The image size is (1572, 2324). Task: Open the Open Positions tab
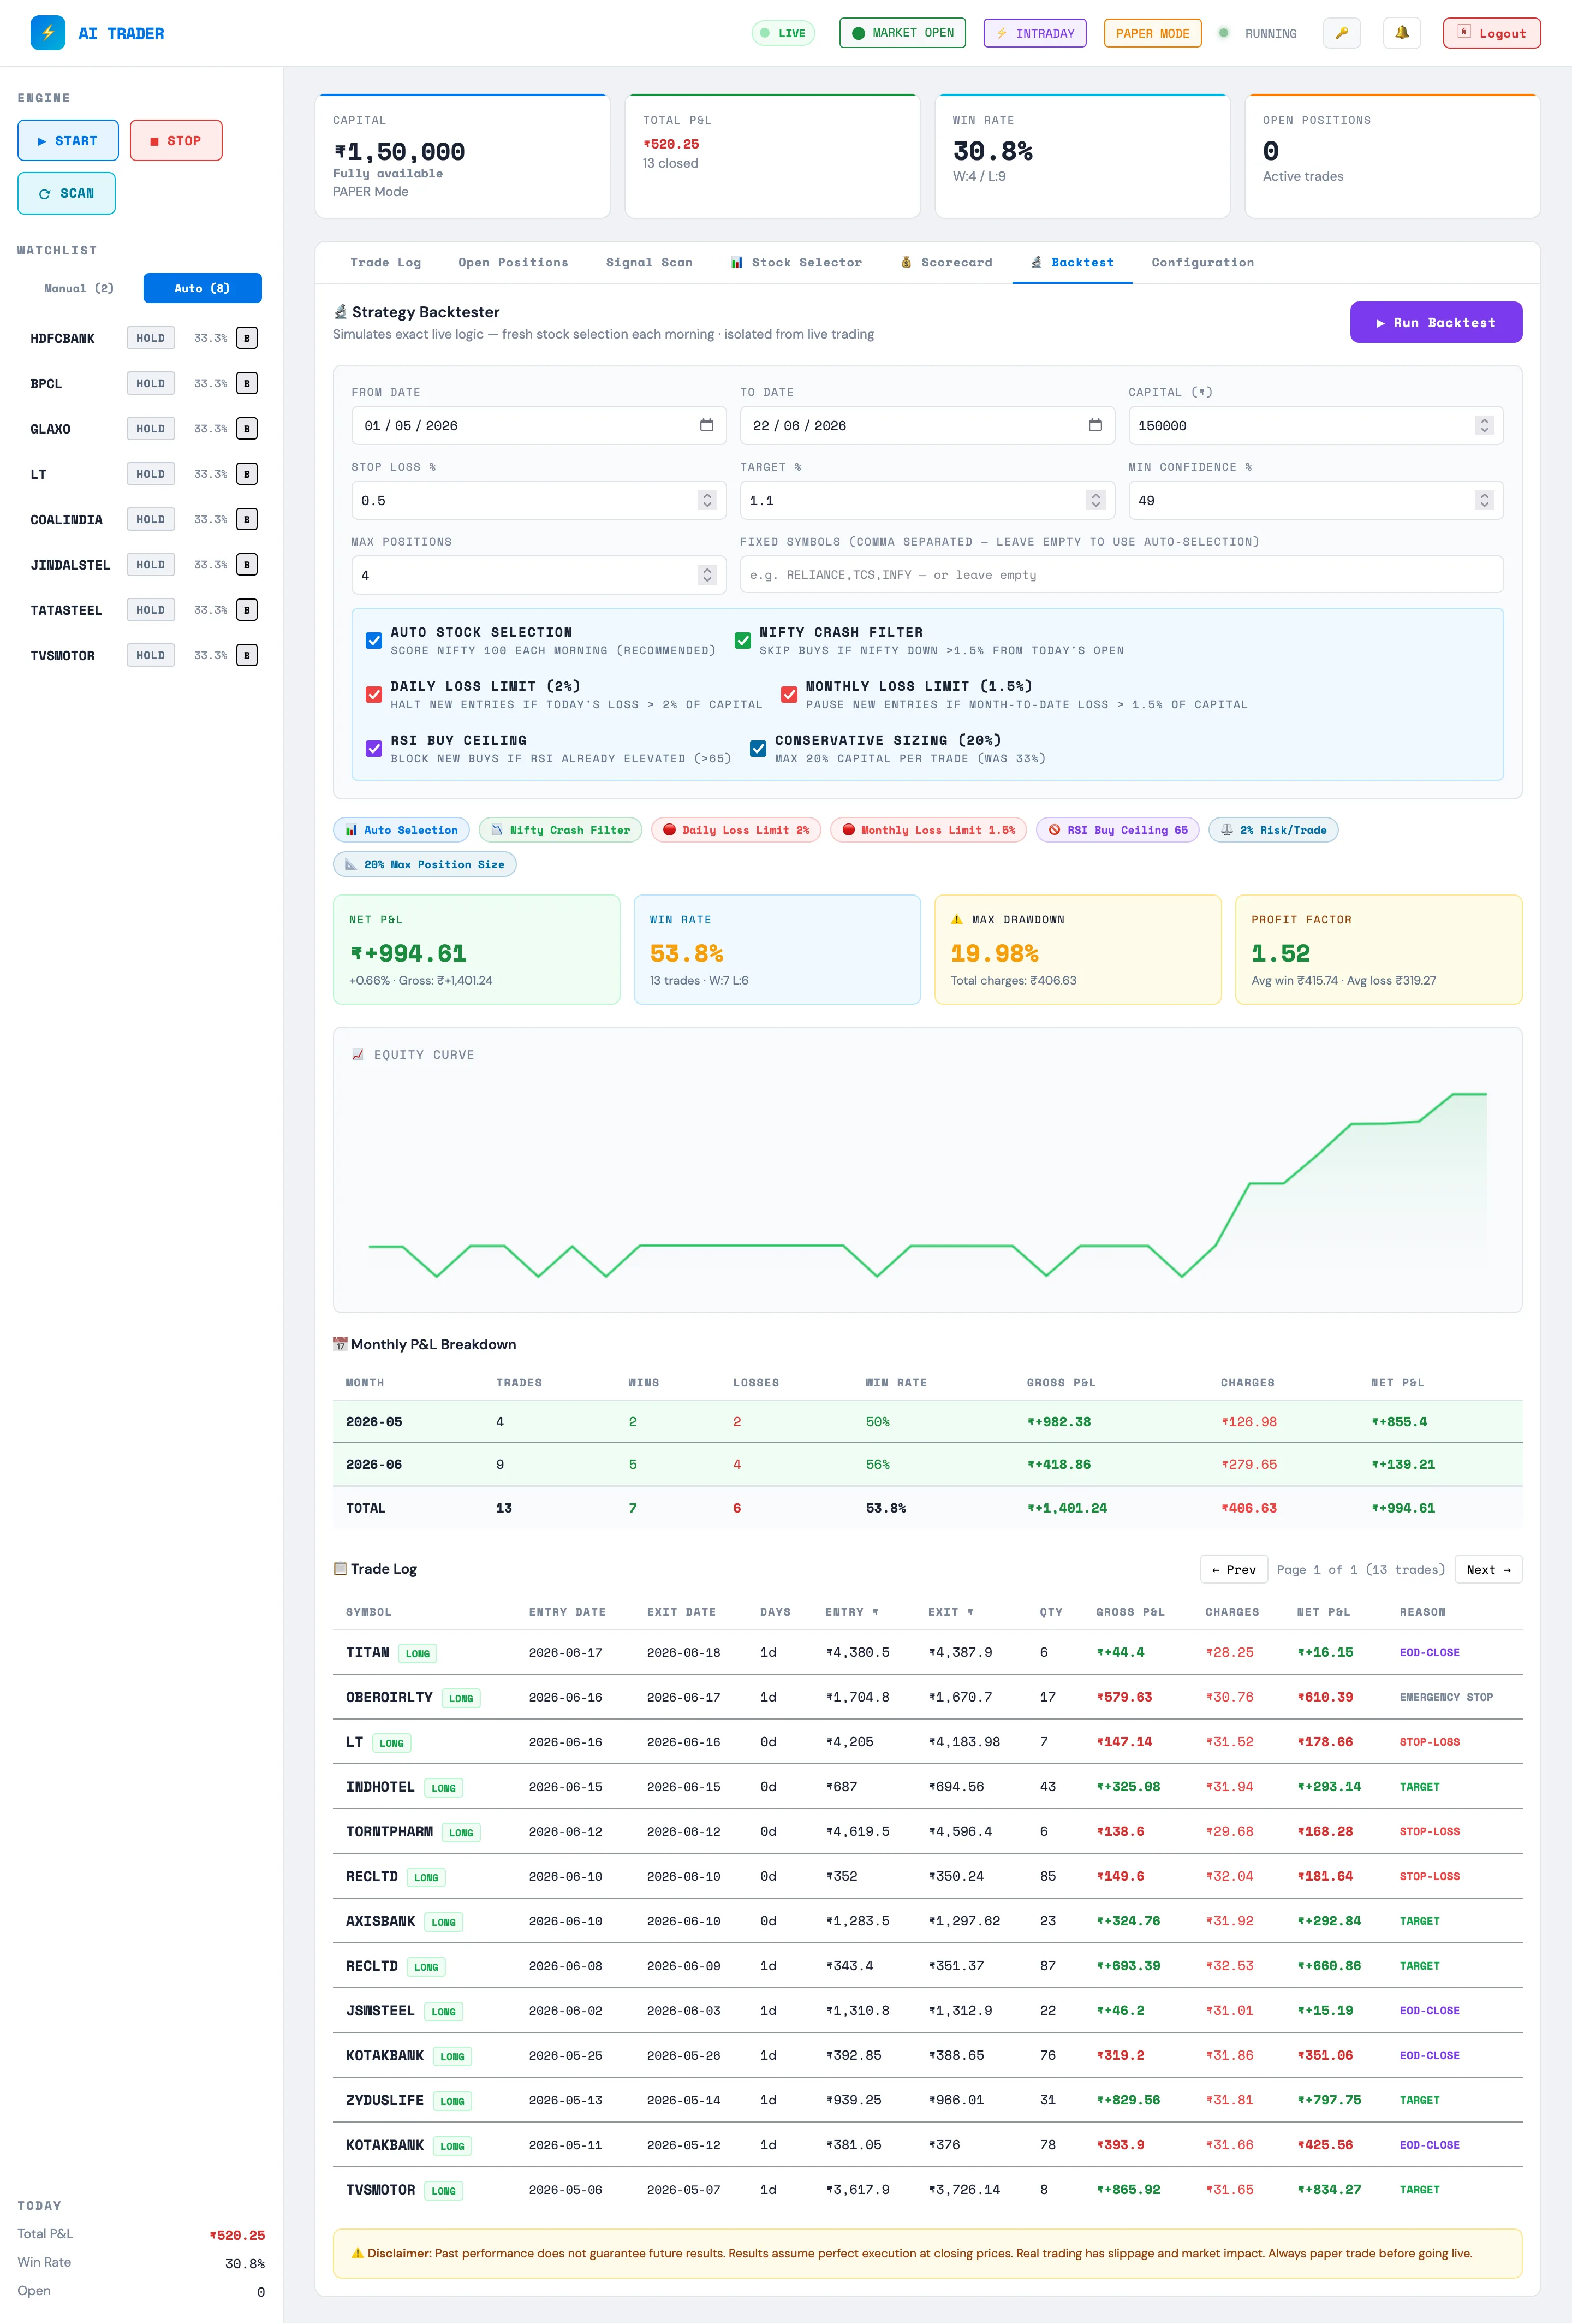coord(513,262)
